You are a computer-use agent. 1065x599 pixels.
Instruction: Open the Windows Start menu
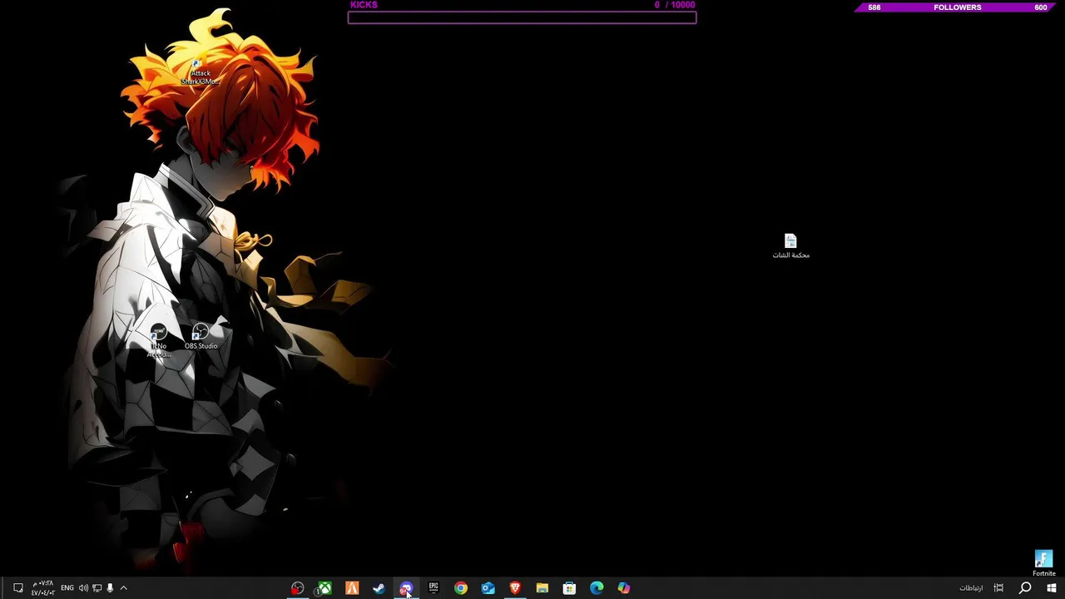1052,588
